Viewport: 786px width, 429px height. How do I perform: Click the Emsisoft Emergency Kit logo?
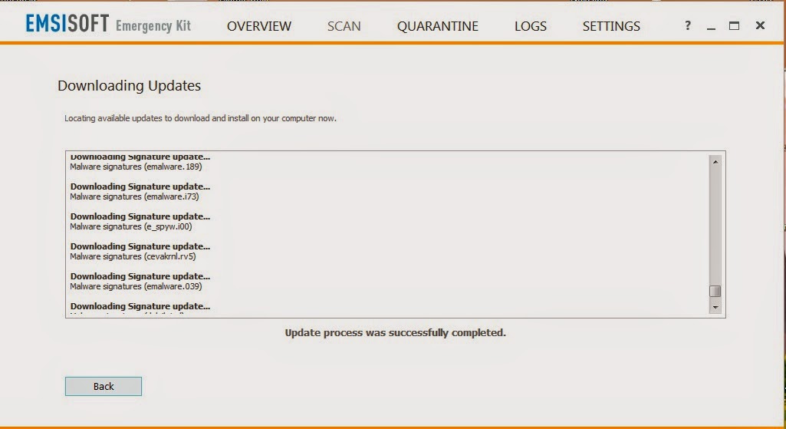tap(108, 24)
